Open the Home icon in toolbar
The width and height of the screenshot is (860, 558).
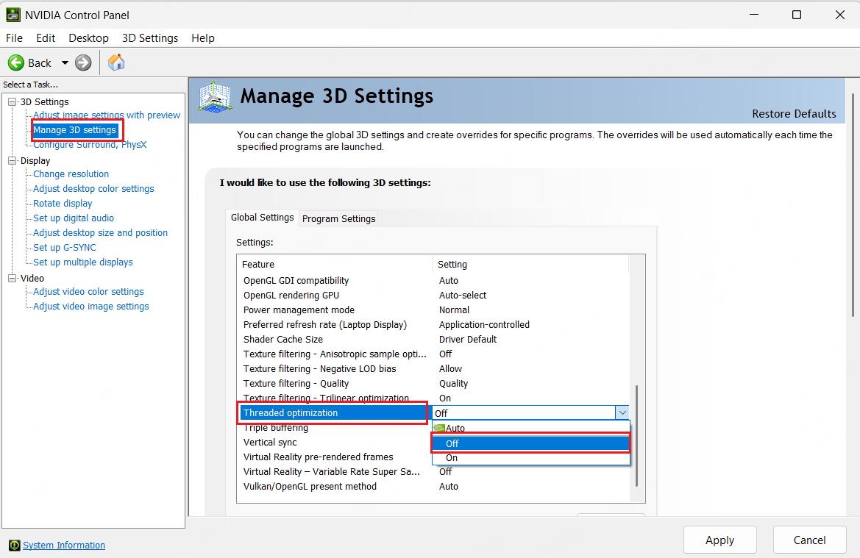116,62
